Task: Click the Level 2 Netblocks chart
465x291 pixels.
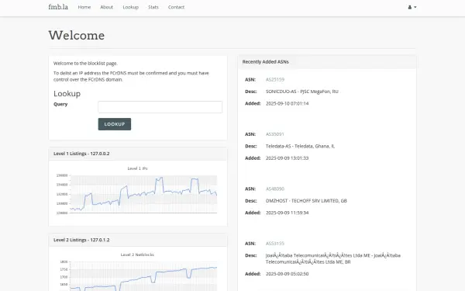Action: [x=138, y=272]
